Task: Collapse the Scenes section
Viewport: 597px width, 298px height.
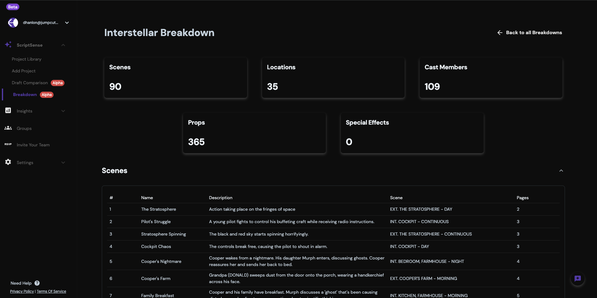Action: pyautogui.click(x=561, y=171)
